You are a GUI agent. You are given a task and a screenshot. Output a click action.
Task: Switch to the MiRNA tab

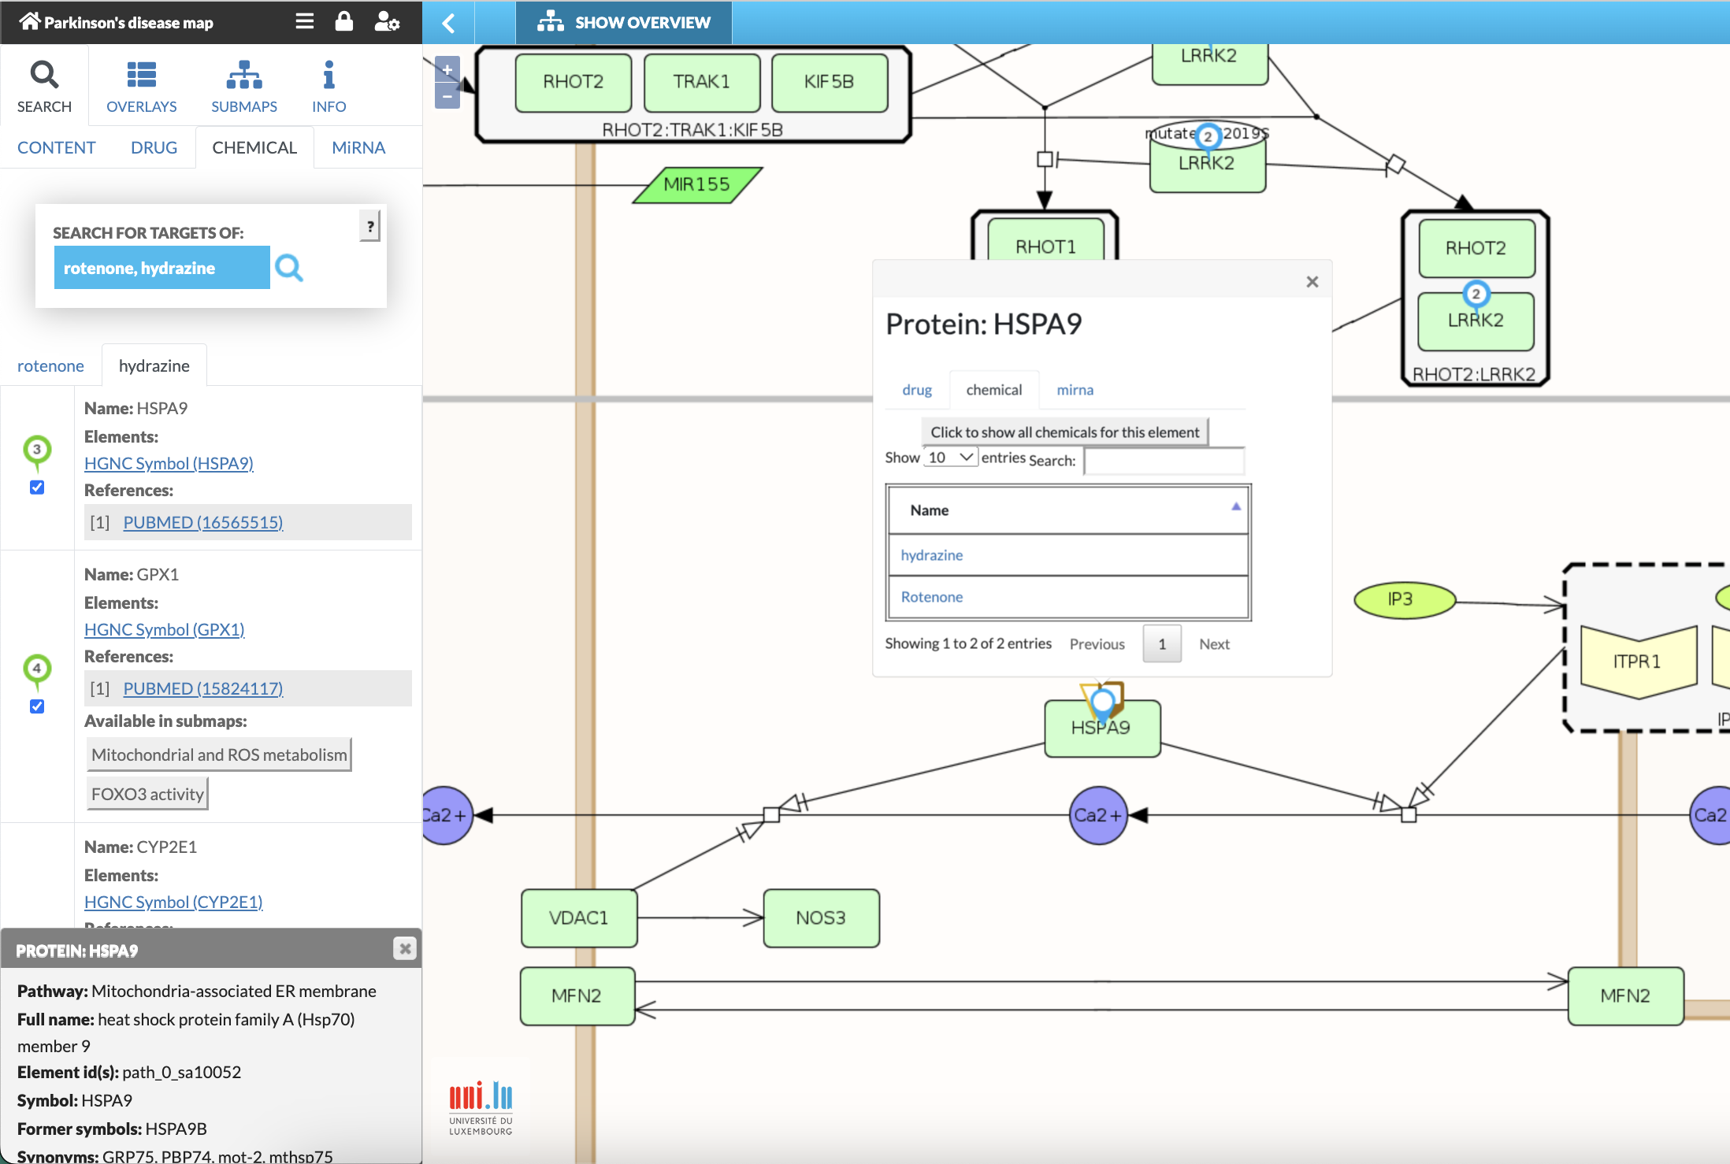coord(358,147)
